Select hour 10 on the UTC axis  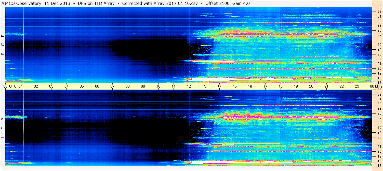point(159,86)
